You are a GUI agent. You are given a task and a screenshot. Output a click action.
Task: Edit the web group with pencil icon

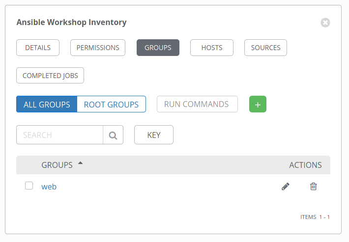tap(285, 187)
